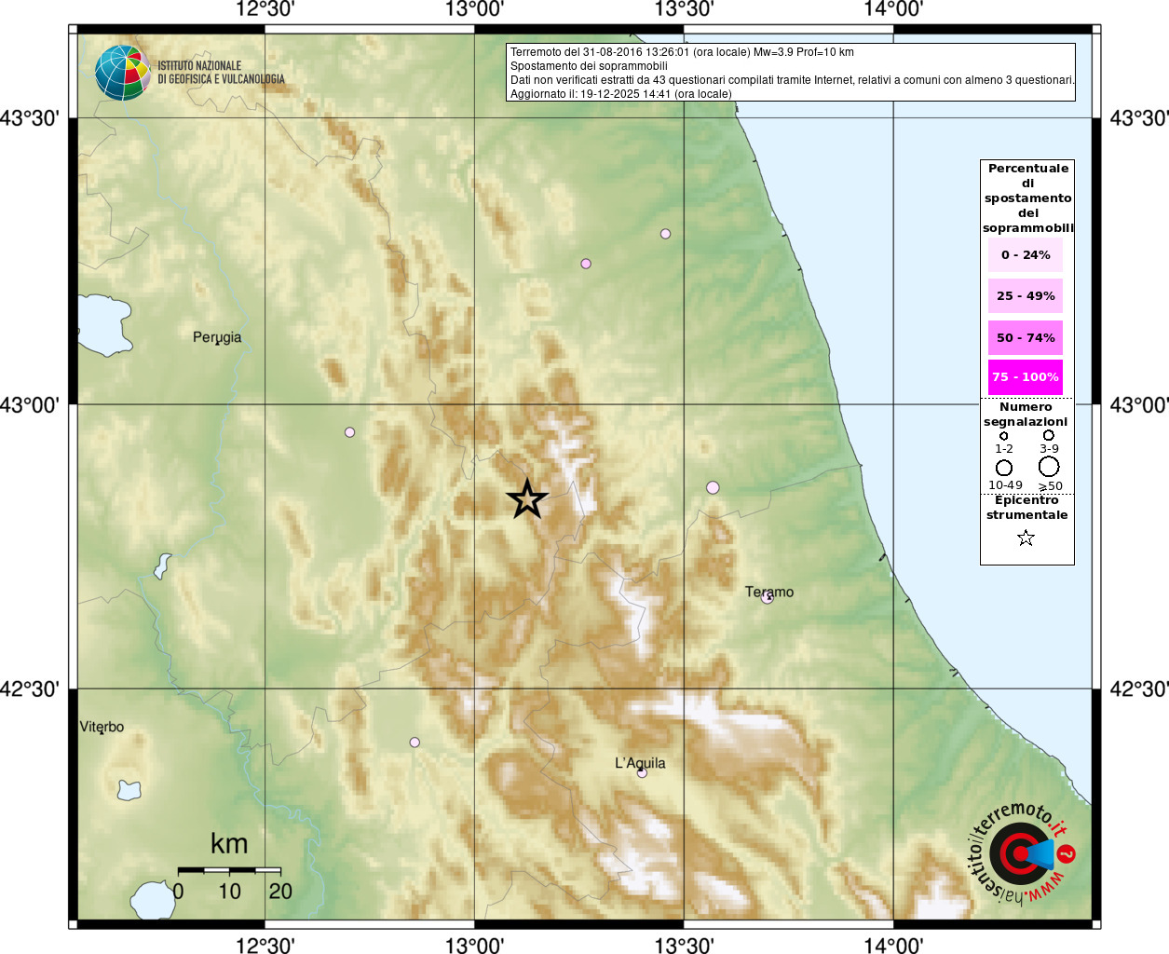
Task: Pick the 75 - 100% legend swatch
Action: pyautogui.click(x=1026, y=377)
